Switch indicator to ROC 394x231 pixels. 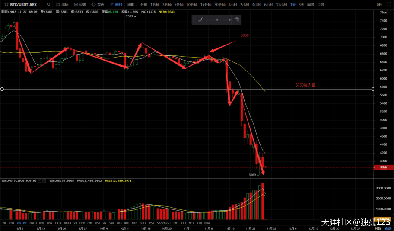point(127,223)
